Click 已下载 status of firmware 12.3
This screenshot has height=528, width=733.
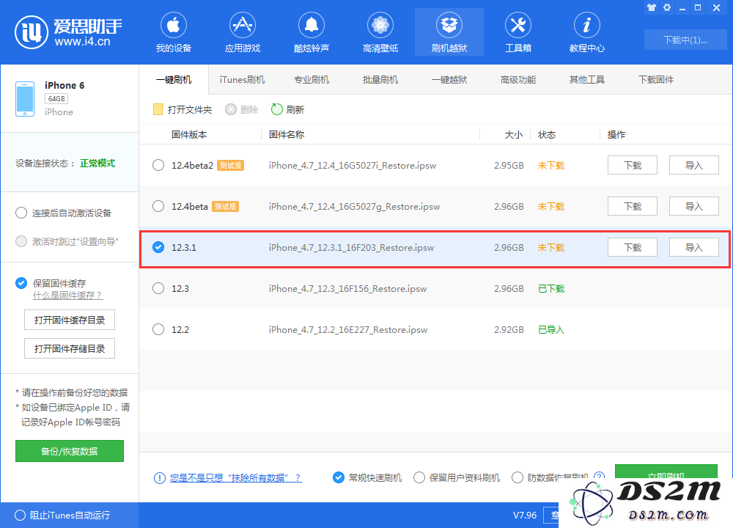pyautogui.click(x=551, y=288)
